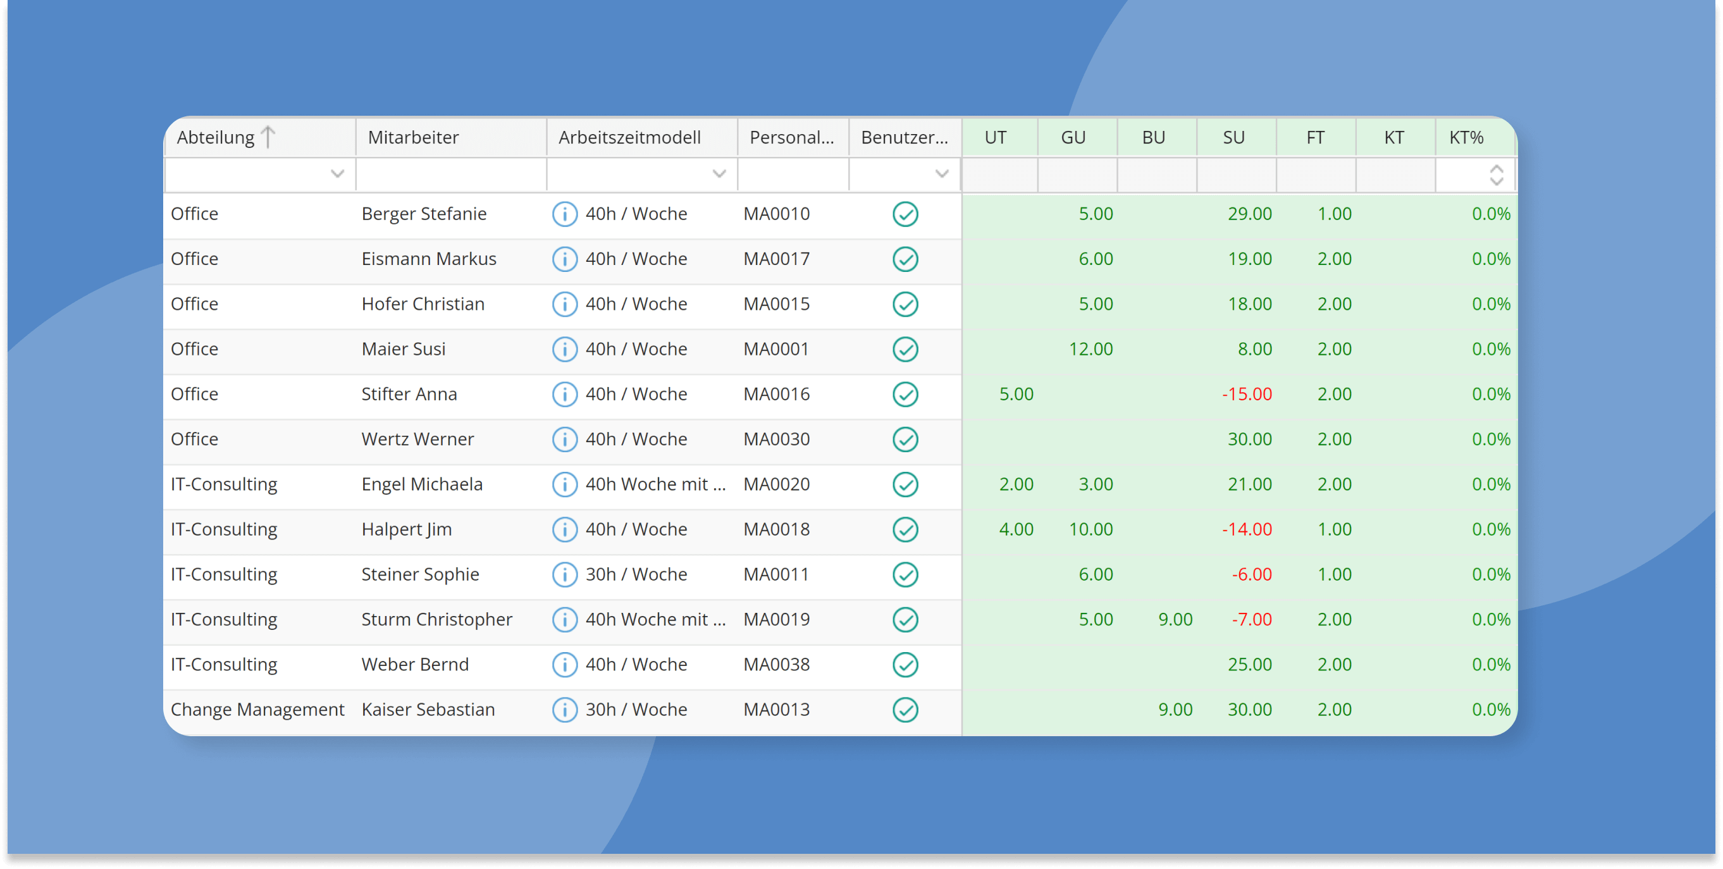Viewport: 1723px width, 869px height.
Task: Toggle user checkmark for Halpert Jim
Action: tap(905, 530)
